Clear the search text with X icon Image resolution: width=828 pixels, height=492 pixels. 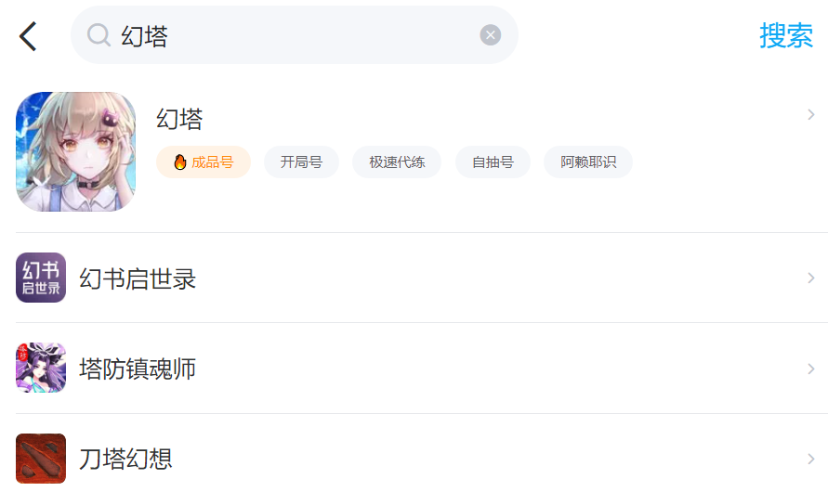(x=491, y=35)
